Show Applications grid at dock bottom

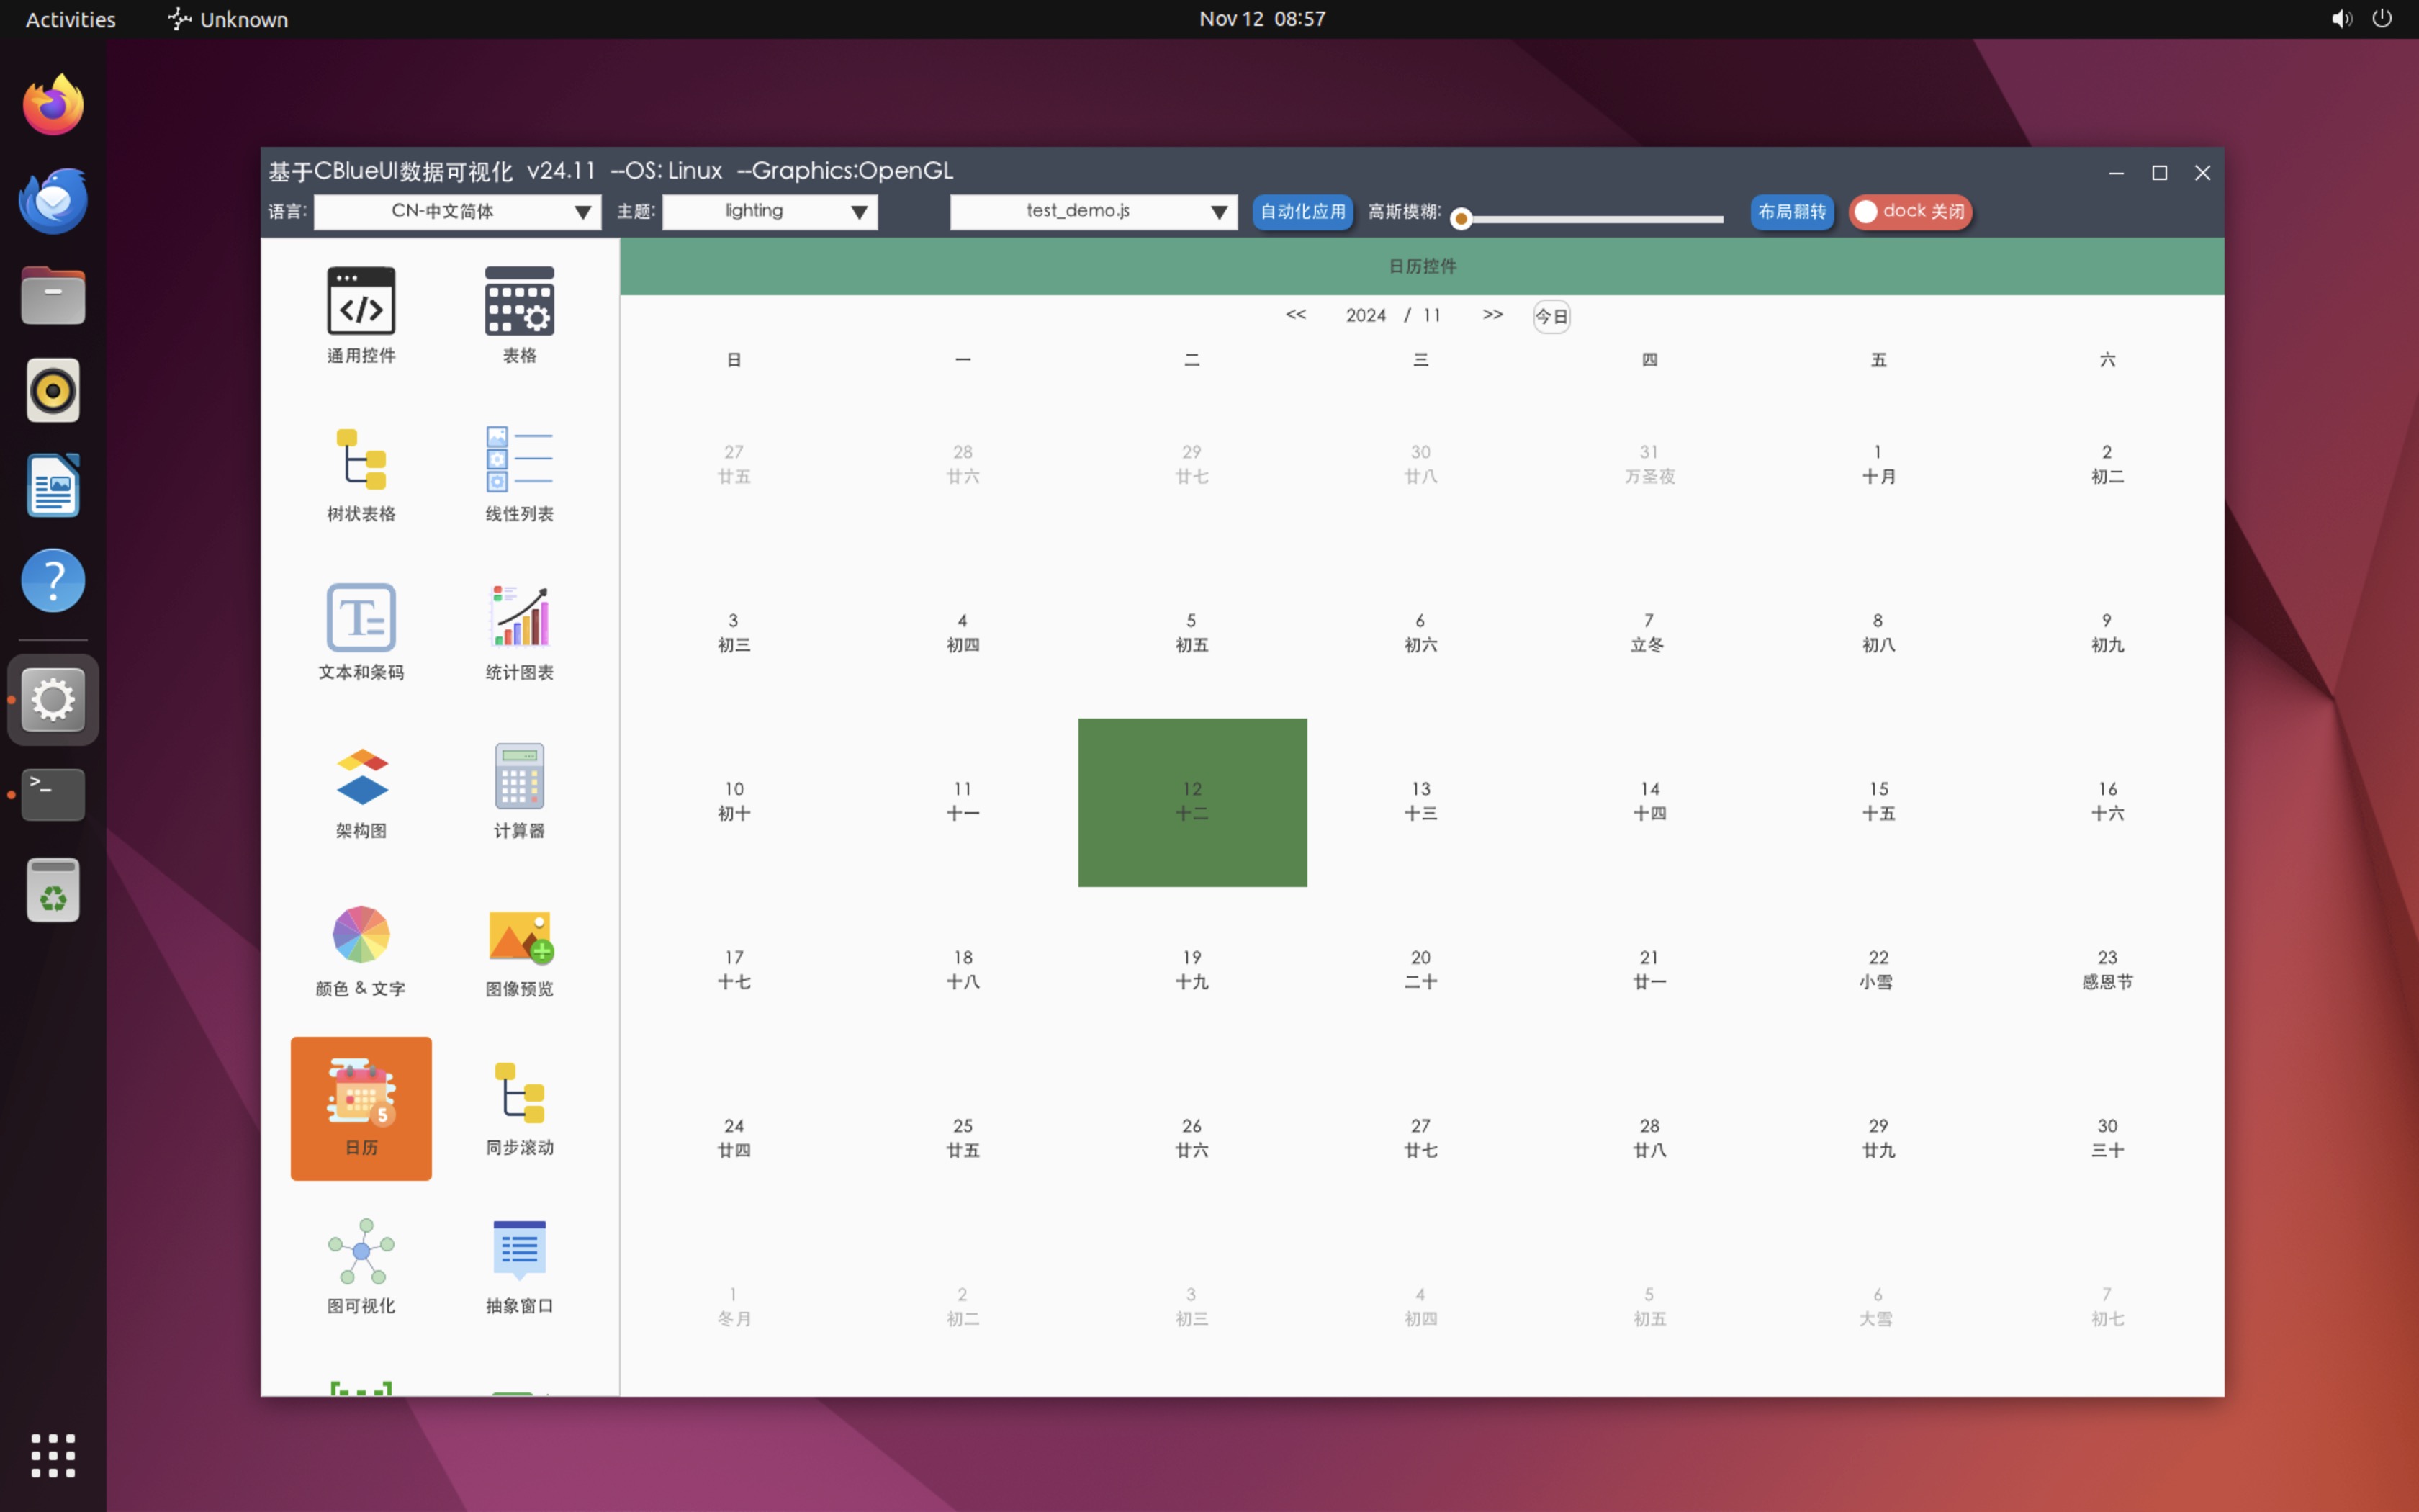tap(53, 1456)
